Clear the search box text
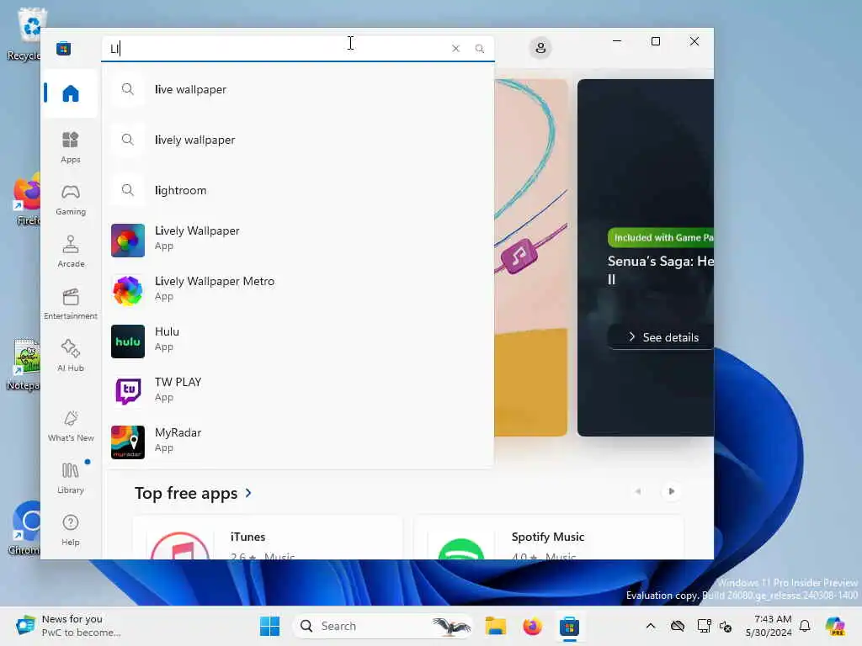 (455, 48)
